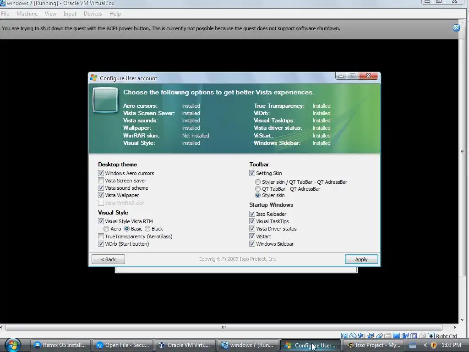Viewport: 469px width, 352px height.
Task: Click the hard disk activity indicator
Action: (344, 336)
